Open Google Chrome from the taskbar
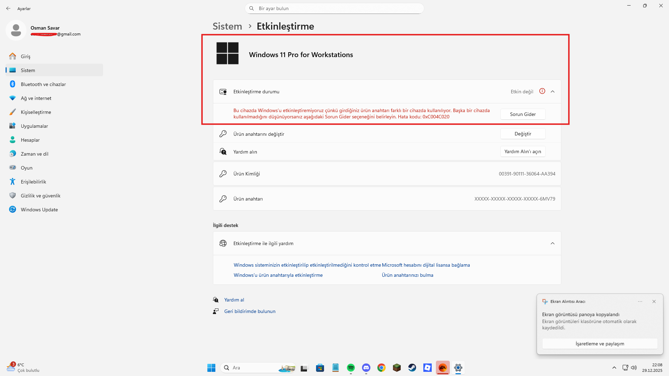 point(382,368)
